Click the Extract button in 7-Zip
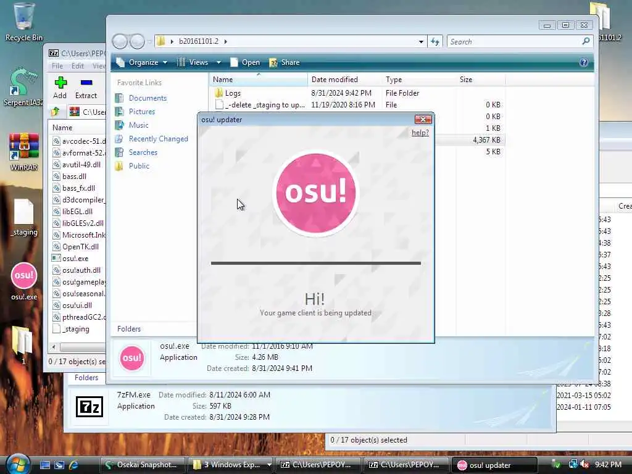The width and height of the screenshot is (632, 474). (x=86, y=88)
